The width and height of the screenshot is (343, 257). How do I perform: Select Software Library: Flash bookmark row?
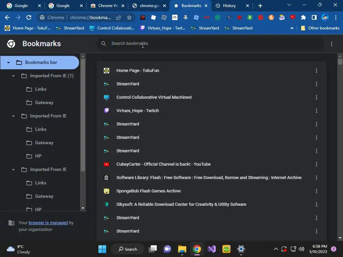tap(212, 178)
